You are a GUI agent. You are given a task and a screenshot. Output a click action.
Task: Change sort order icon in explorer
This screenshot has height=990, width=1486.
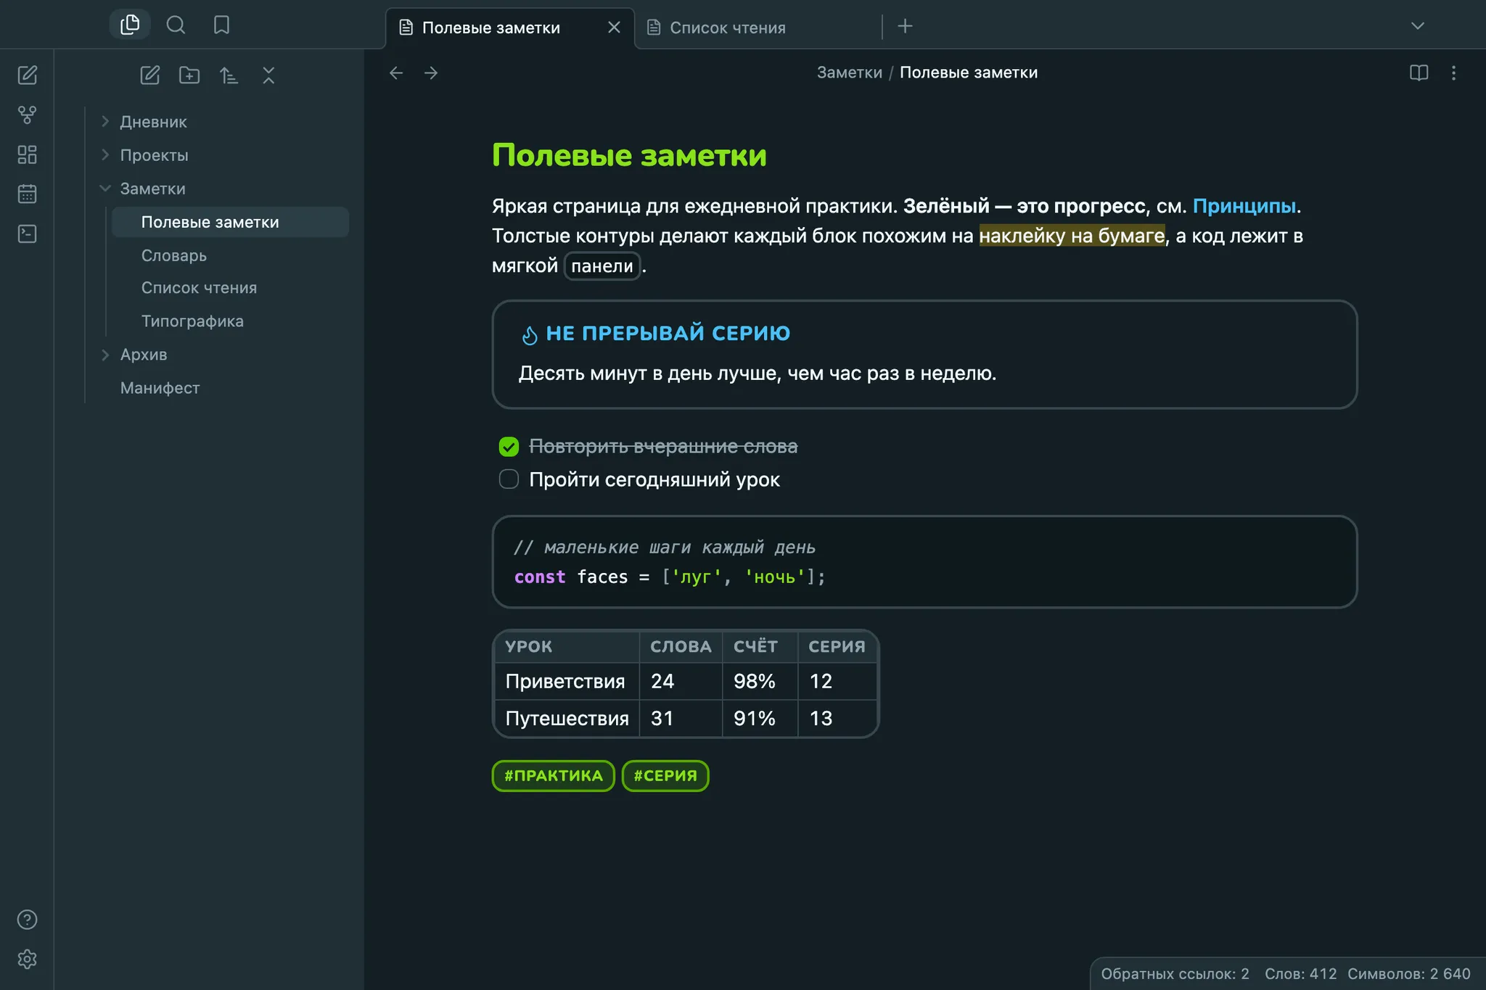229,75
